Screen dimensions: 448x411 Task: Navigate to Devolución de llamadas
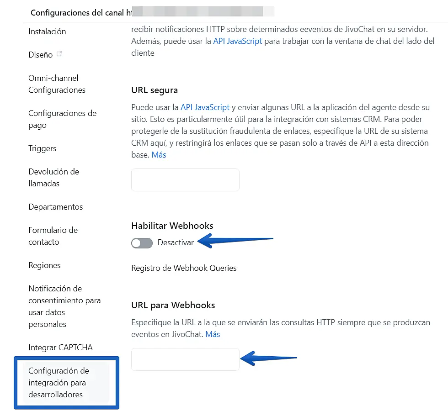tap(53, 178)
